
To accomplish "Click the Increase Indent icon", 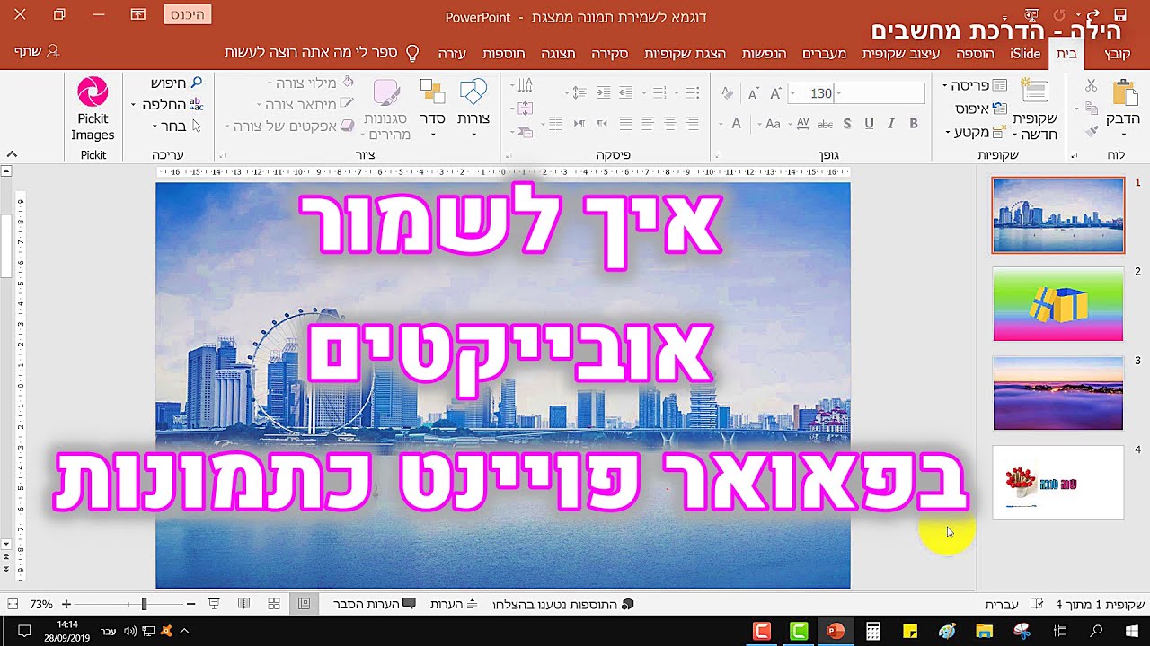I will click(604, 93).
